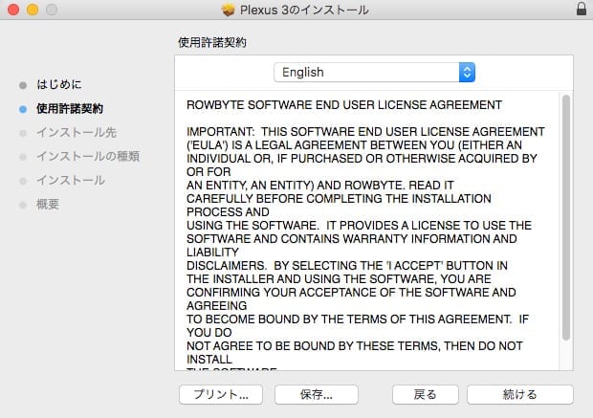Click the line starting 'IMPORTANT: THIS SOFTWARE'
593x418 pixels.
pos(365,132)
